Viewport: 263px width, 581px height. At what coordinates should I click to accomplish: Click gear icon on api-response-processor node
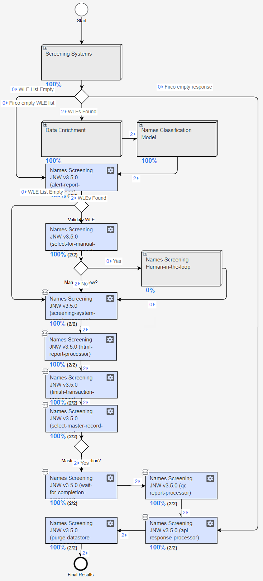210,523
